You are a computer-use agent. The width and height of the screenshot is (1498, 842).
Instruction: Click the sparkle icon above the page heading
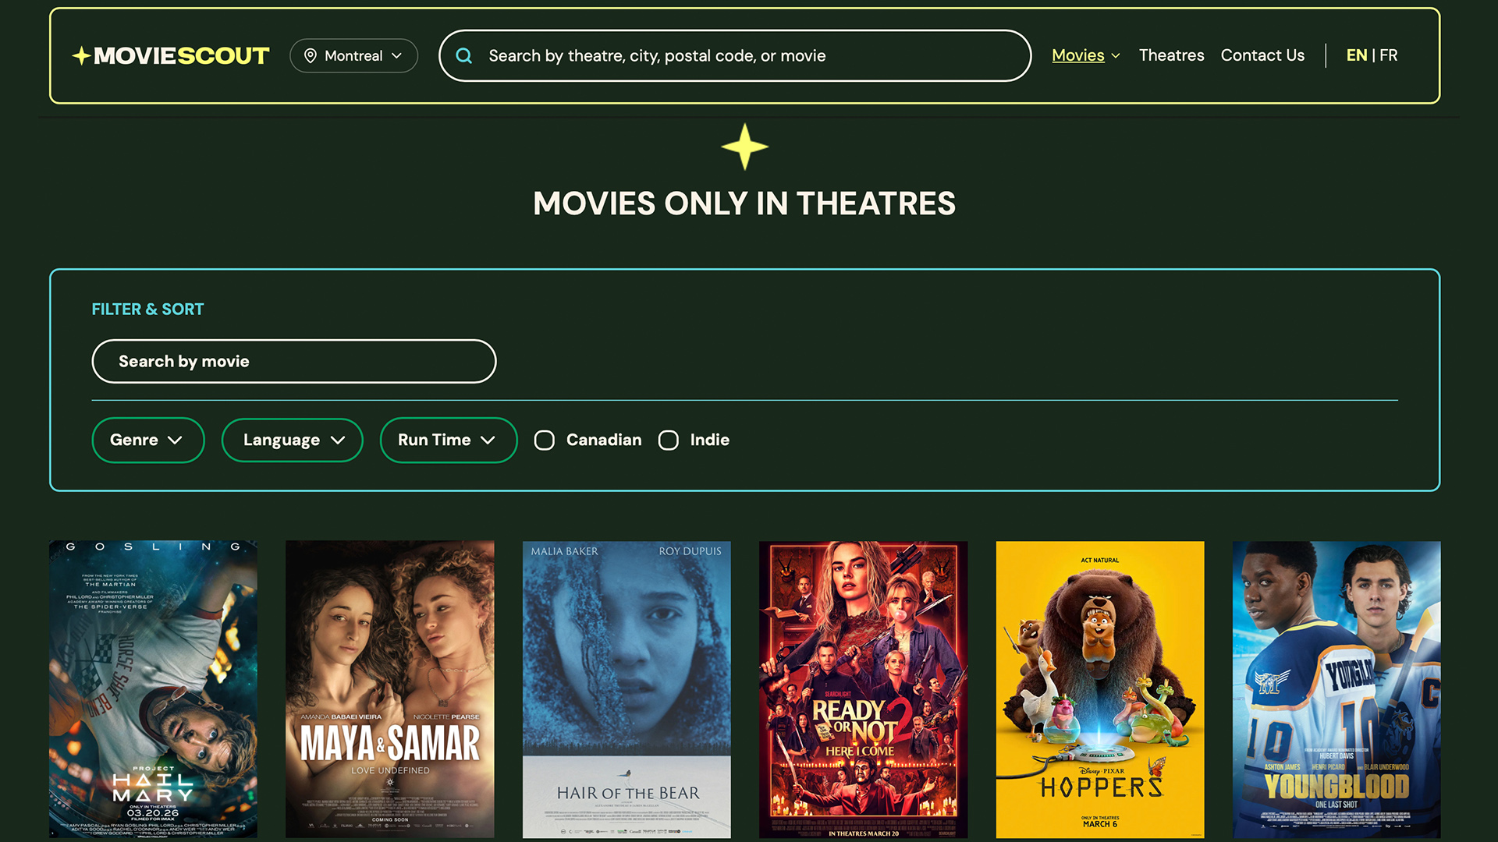point(744,147)
